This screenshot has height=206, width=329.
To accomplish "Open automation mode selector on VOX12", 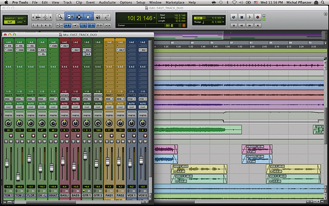I will pos(143,107).
